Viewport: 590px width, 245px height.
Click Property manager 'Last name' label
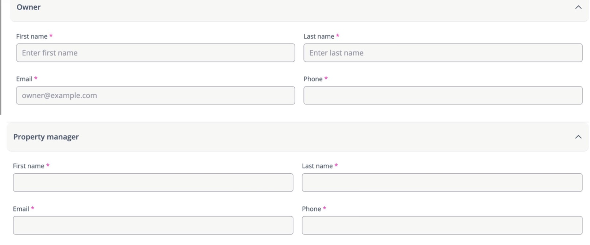click(317, 166)
